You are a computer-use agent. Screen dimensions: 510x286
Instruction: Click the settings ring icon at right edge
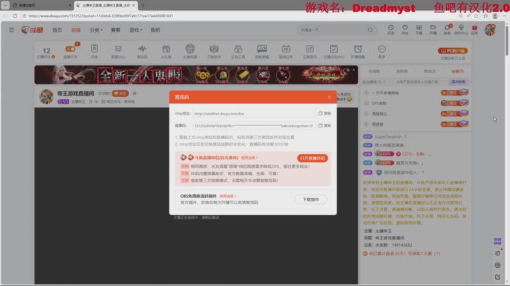point(498,265)
